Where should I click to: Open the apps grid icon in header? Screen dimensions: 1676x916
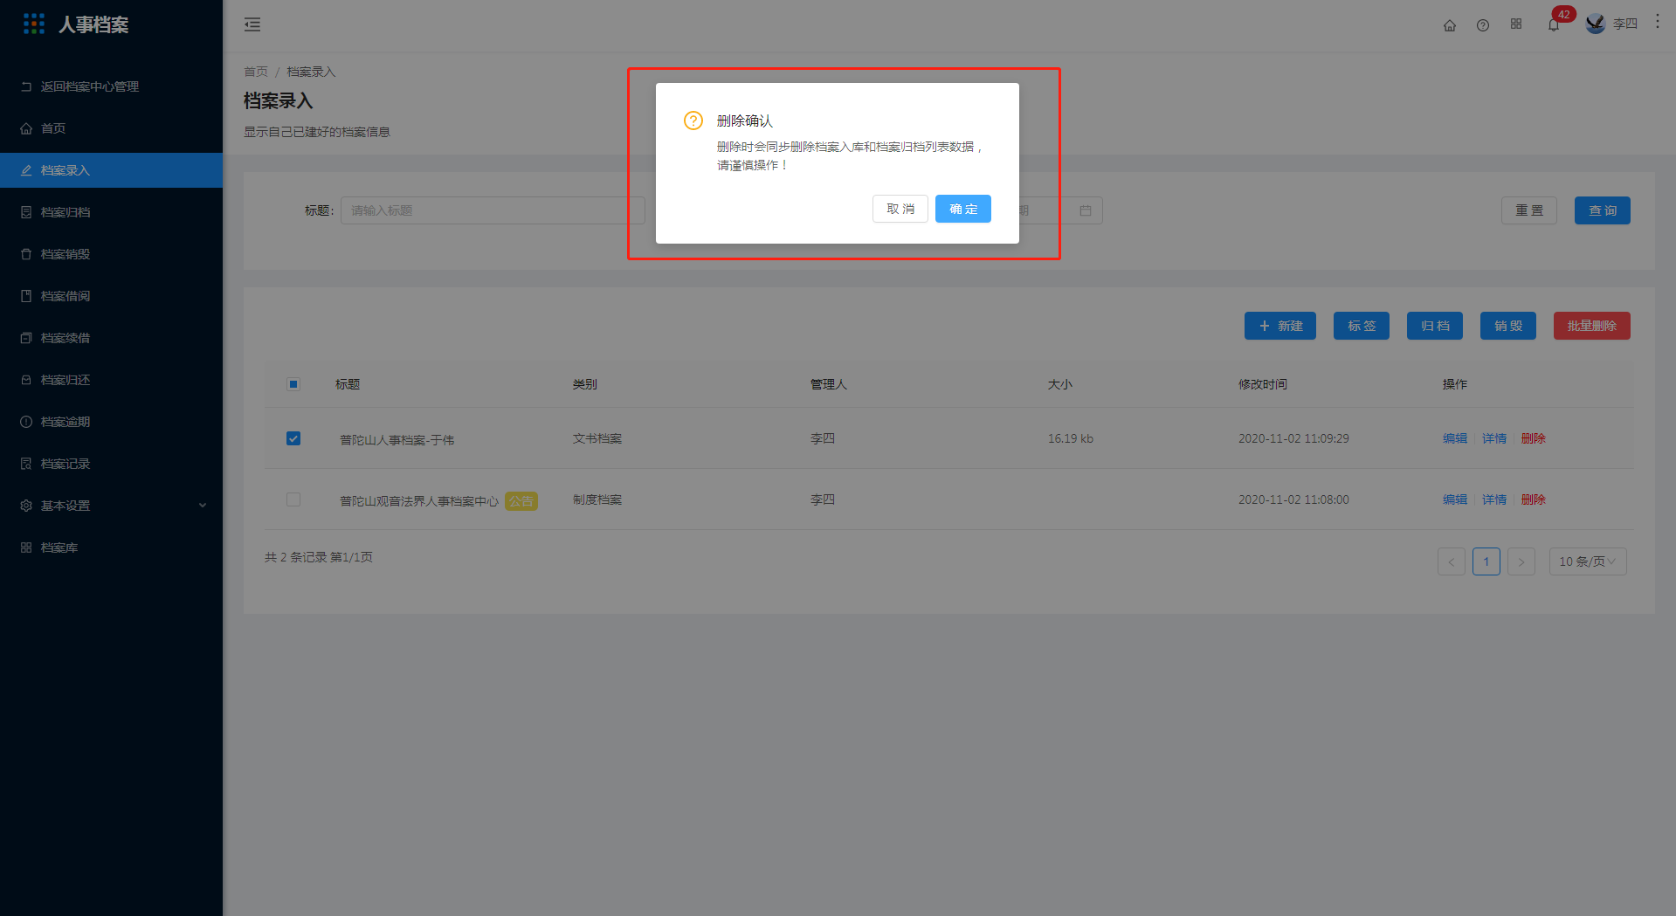(1516, 24)
